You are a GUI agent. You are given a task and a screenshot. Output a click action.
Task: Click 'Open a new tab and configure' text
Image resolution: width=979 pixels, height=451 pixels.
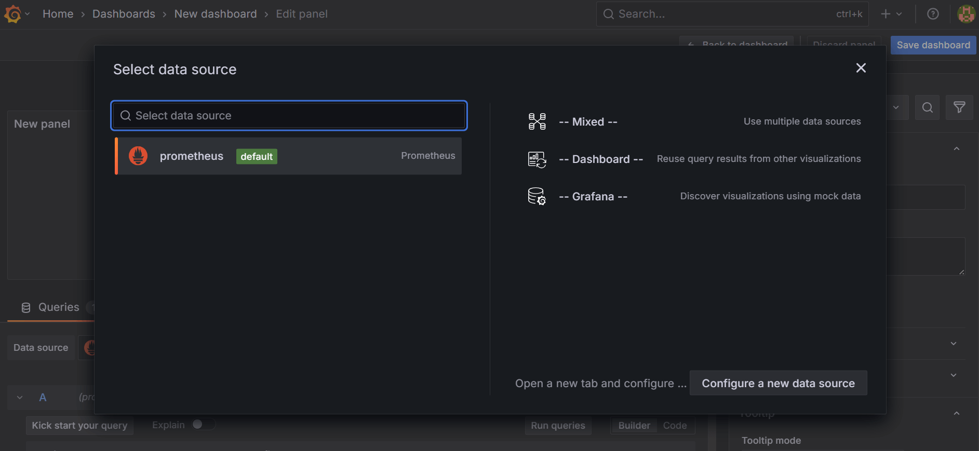(x=601, y=384)
